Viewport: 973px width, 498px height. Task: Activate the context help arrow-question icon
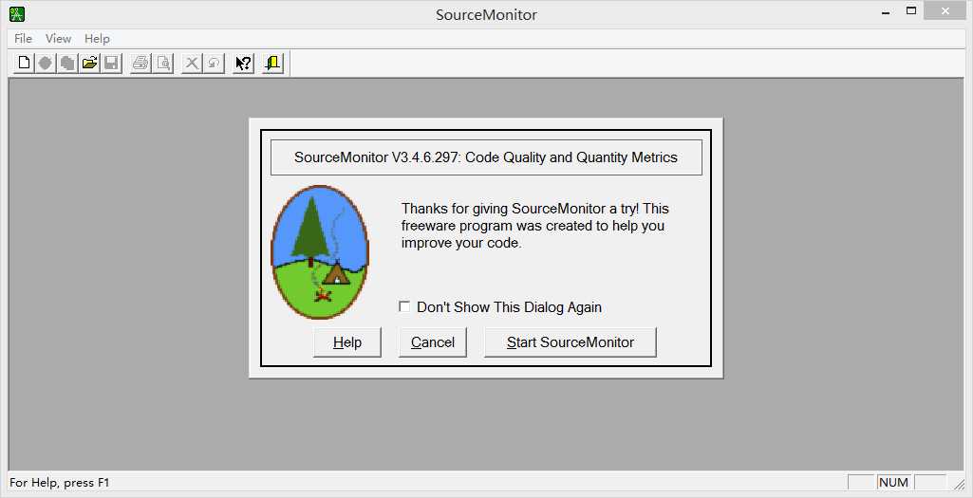[x=243, y=63]
